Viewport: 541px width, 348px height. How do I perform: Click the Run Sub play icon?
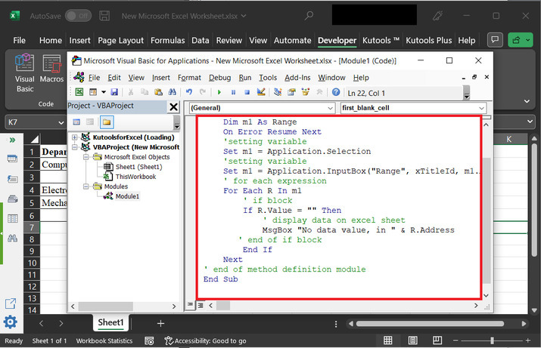point(219,92)
